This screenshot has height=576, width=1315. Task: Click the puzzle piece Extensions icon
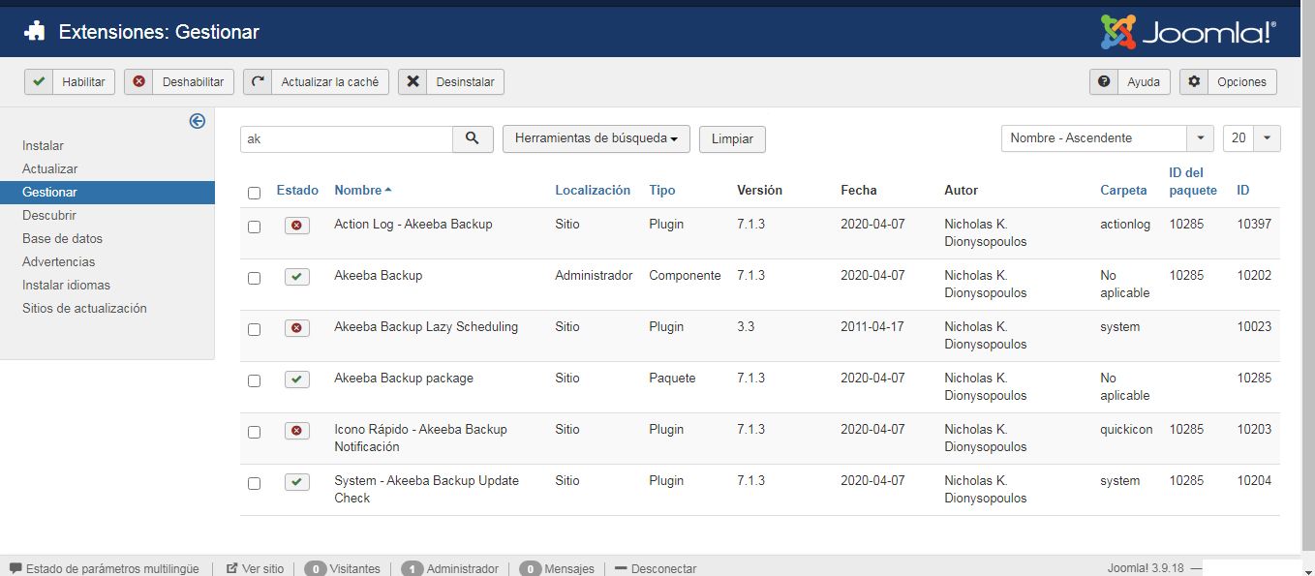(x=35, y=32)
